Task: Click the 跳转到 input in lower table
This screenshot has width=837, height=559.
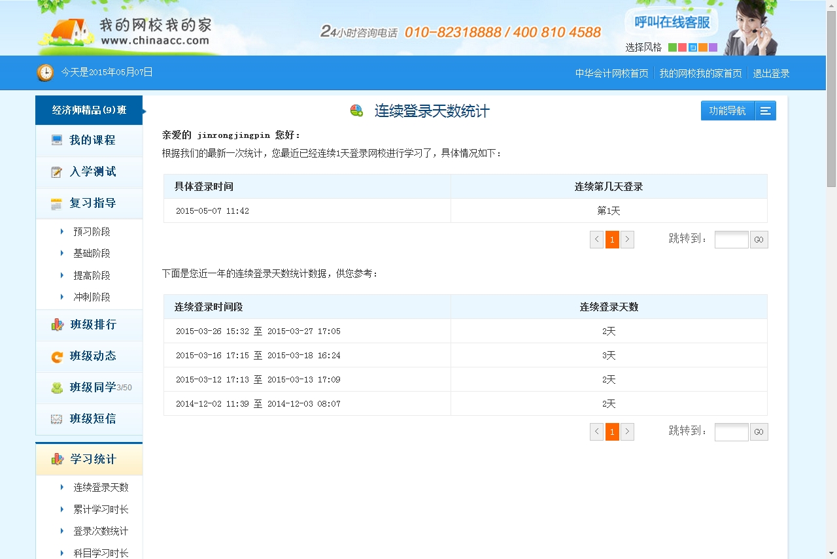Action: (731, 432)
